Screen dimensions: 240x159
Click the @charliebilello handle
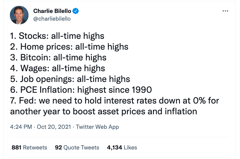click(x=52, y=19)
